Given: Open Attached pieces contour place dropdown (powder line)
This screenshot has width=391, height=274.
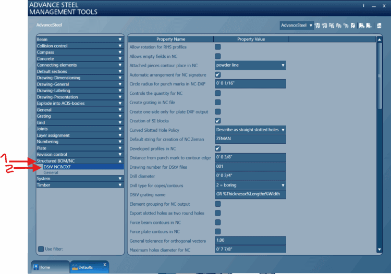Looking at the screenshot, I should pos(250,65).
